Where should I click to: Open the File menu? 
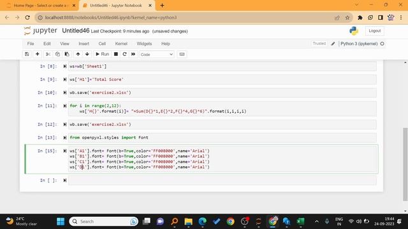click(31, 44)
